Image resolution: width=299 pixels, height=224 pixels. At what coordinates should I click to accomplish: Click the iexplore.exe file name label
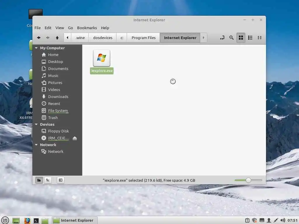tap(102, 71)
